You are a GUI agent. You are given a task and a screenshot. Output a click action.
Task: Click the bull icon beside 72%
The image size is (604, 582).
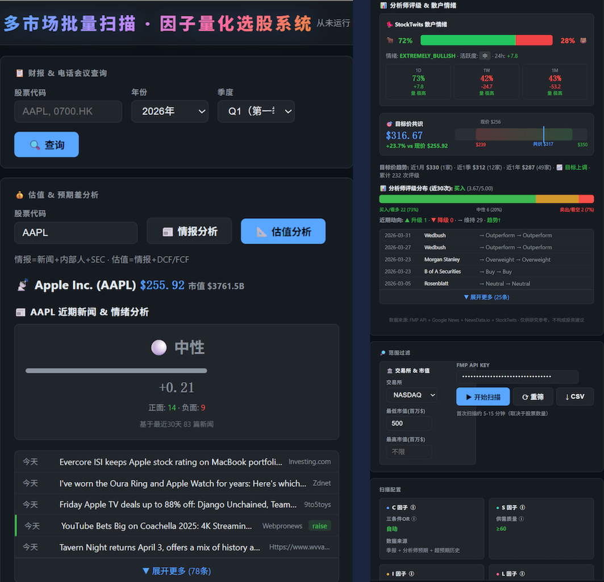390,41
